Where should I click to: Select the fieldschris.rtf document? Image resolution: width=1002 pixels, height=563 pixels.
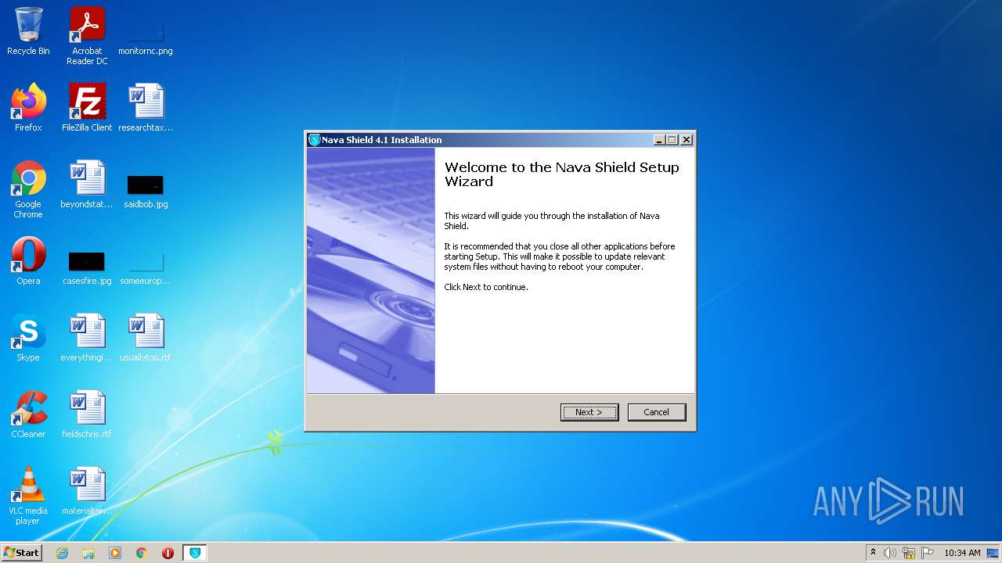(x=87, y=414)
